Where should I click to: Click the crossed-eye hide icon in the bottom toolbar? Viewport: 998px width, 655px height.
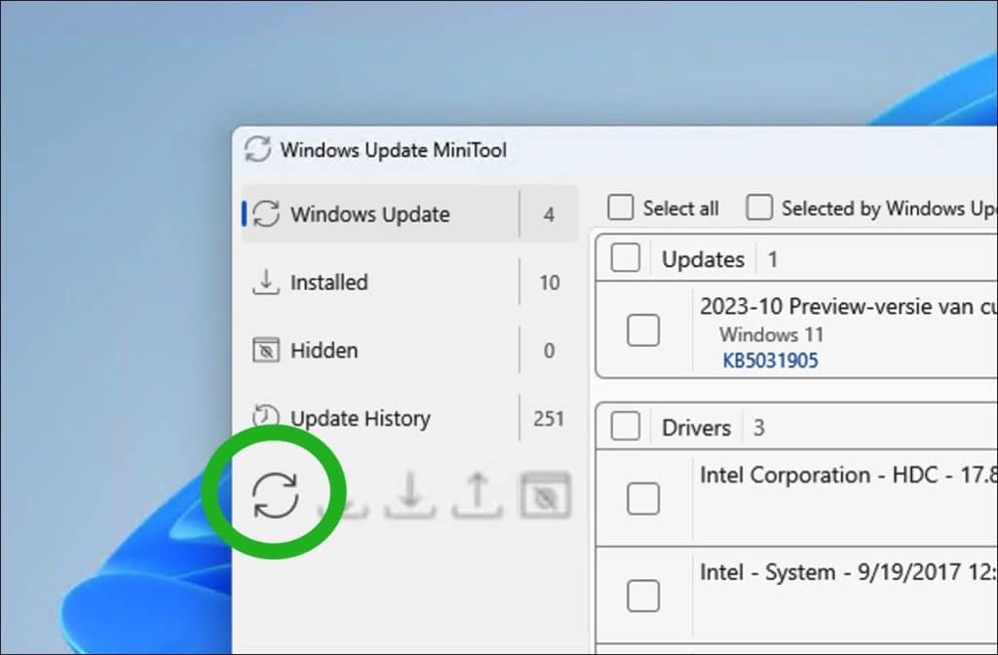point(545,494)
